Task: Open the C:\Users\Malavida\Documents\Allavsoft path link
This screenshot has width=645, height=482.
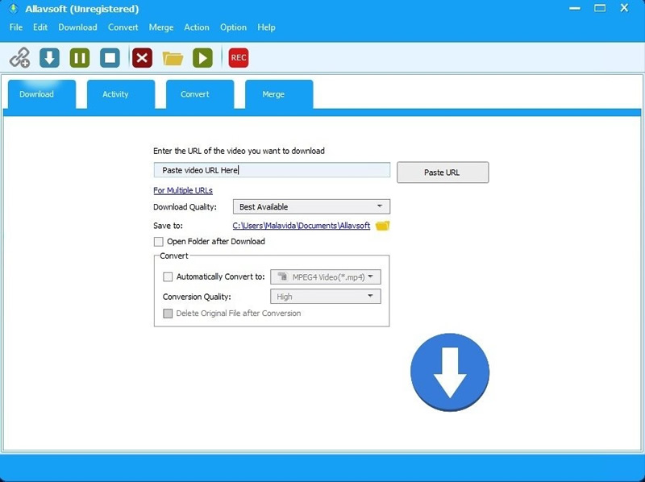Action: tap(302, 226)
